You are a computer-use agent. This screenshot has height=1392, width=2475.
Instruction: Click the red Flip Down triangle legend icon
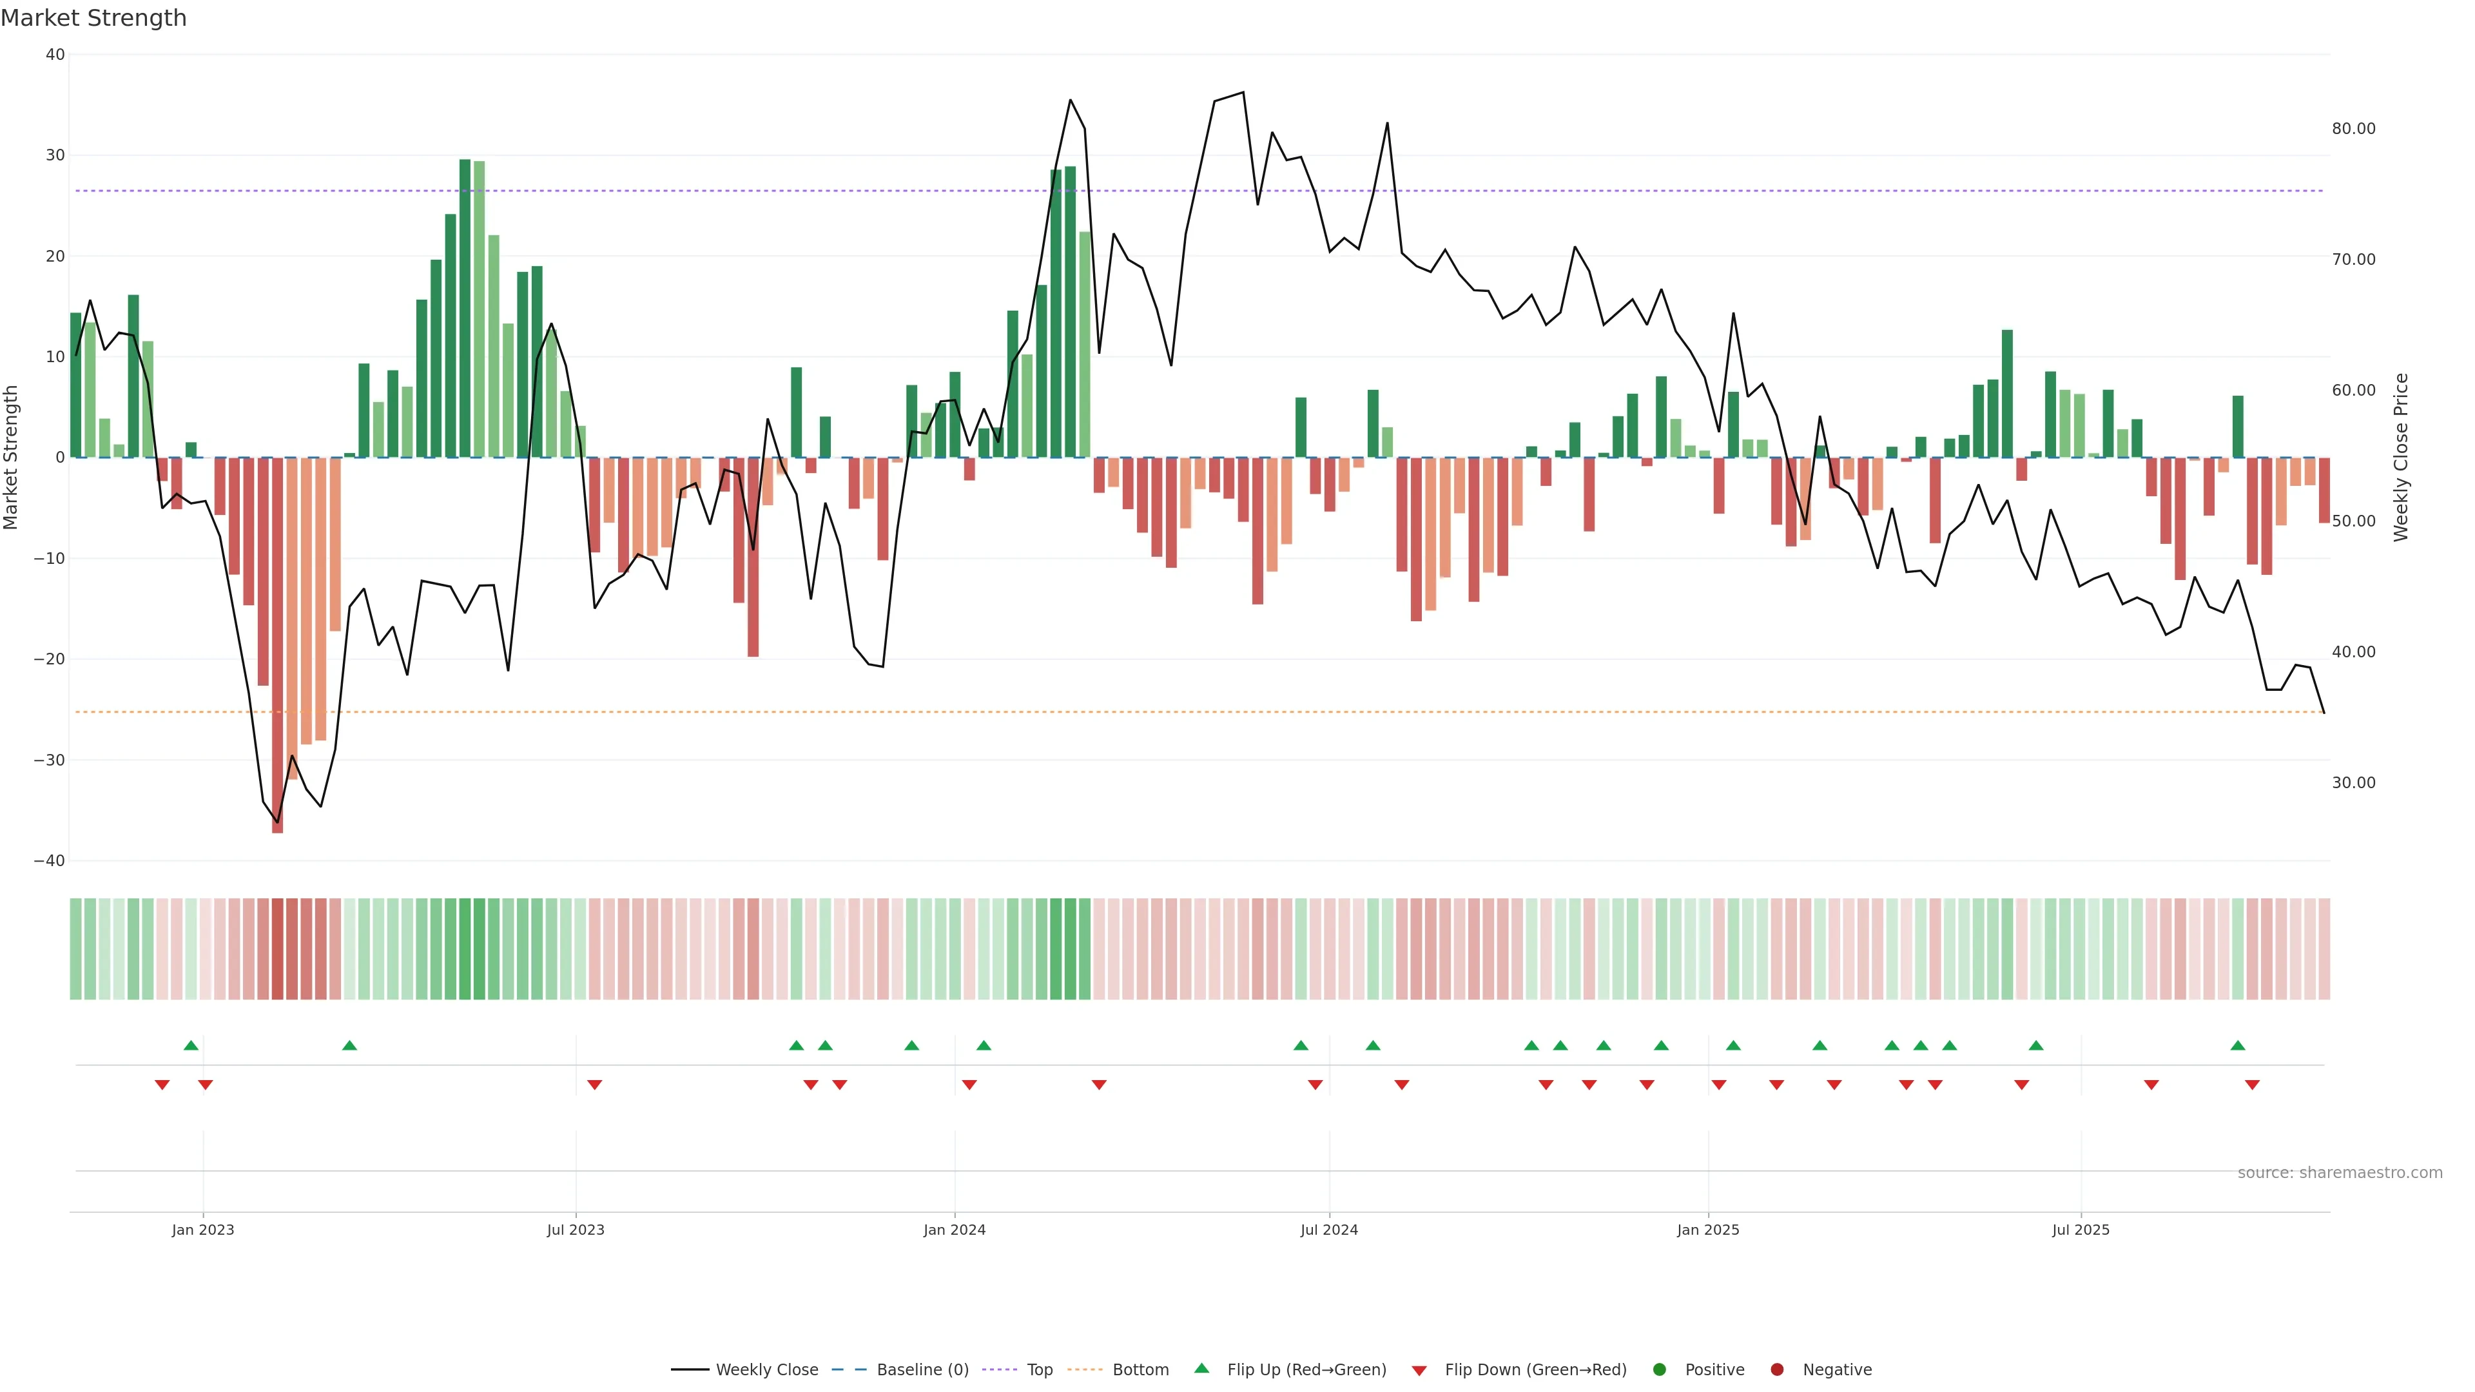(x=1419, y=1371)
